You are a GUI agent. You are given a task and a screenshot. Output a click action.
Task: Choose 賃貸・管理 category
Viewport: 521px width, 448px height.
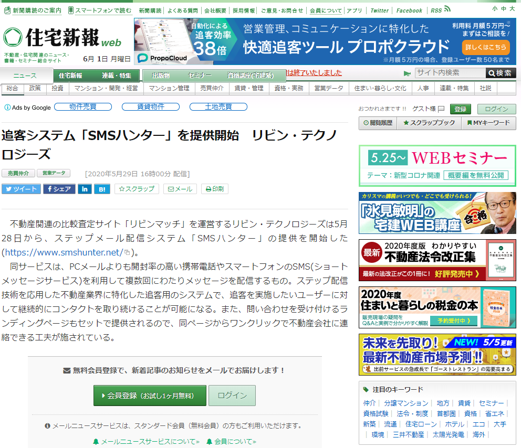click(249, 88)
